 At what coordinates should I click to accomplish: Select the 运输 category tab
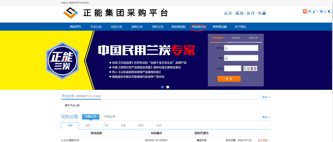pyautogui.click(x=123, y=125)
